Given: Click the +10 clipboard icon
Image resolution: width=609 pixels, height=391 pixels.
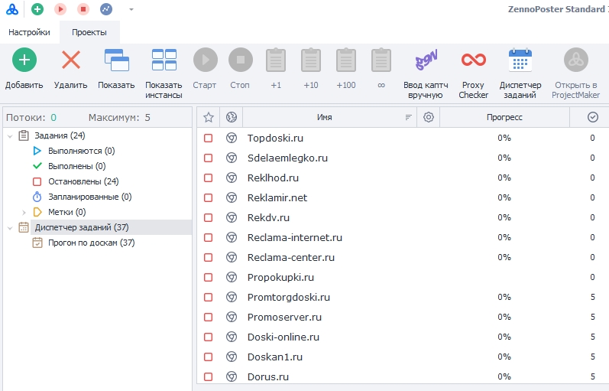Looking at the screenshot, I should tap(311, 60).
